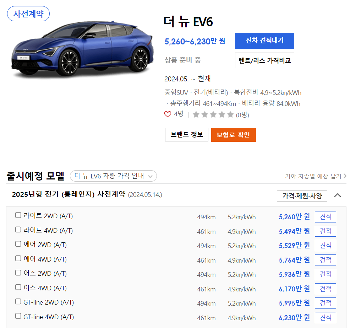Click 견적 for 어스 4WD row

tap(326, 289)
